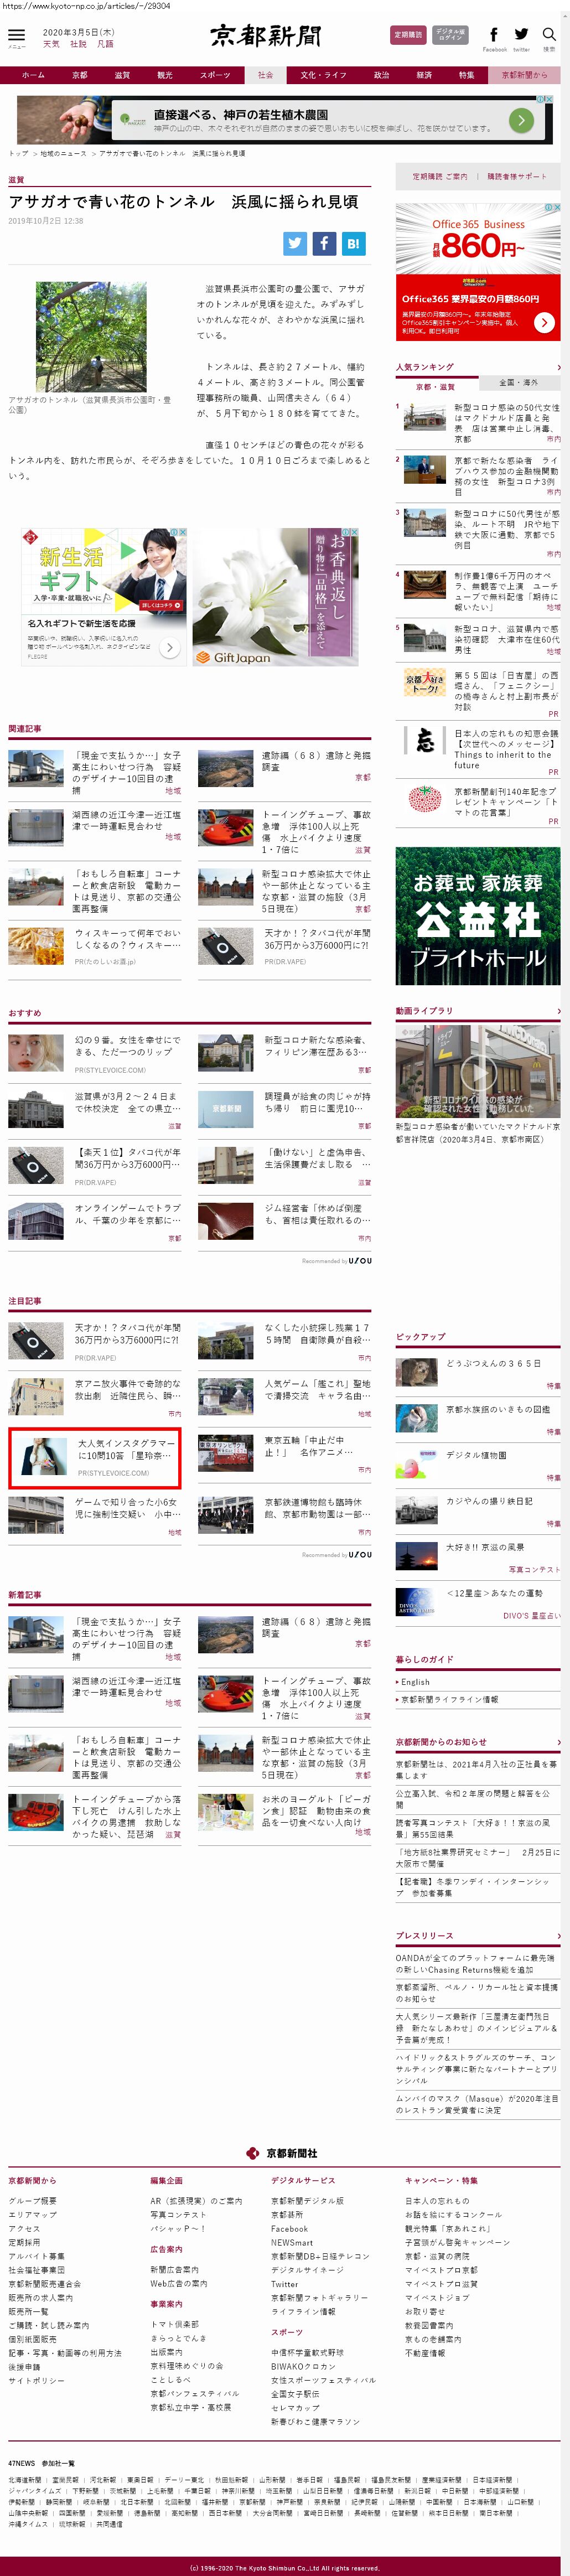Click the 定期購読 button in the header
This screenshot has height=2576, width=570.
click(x=407, y=35)
